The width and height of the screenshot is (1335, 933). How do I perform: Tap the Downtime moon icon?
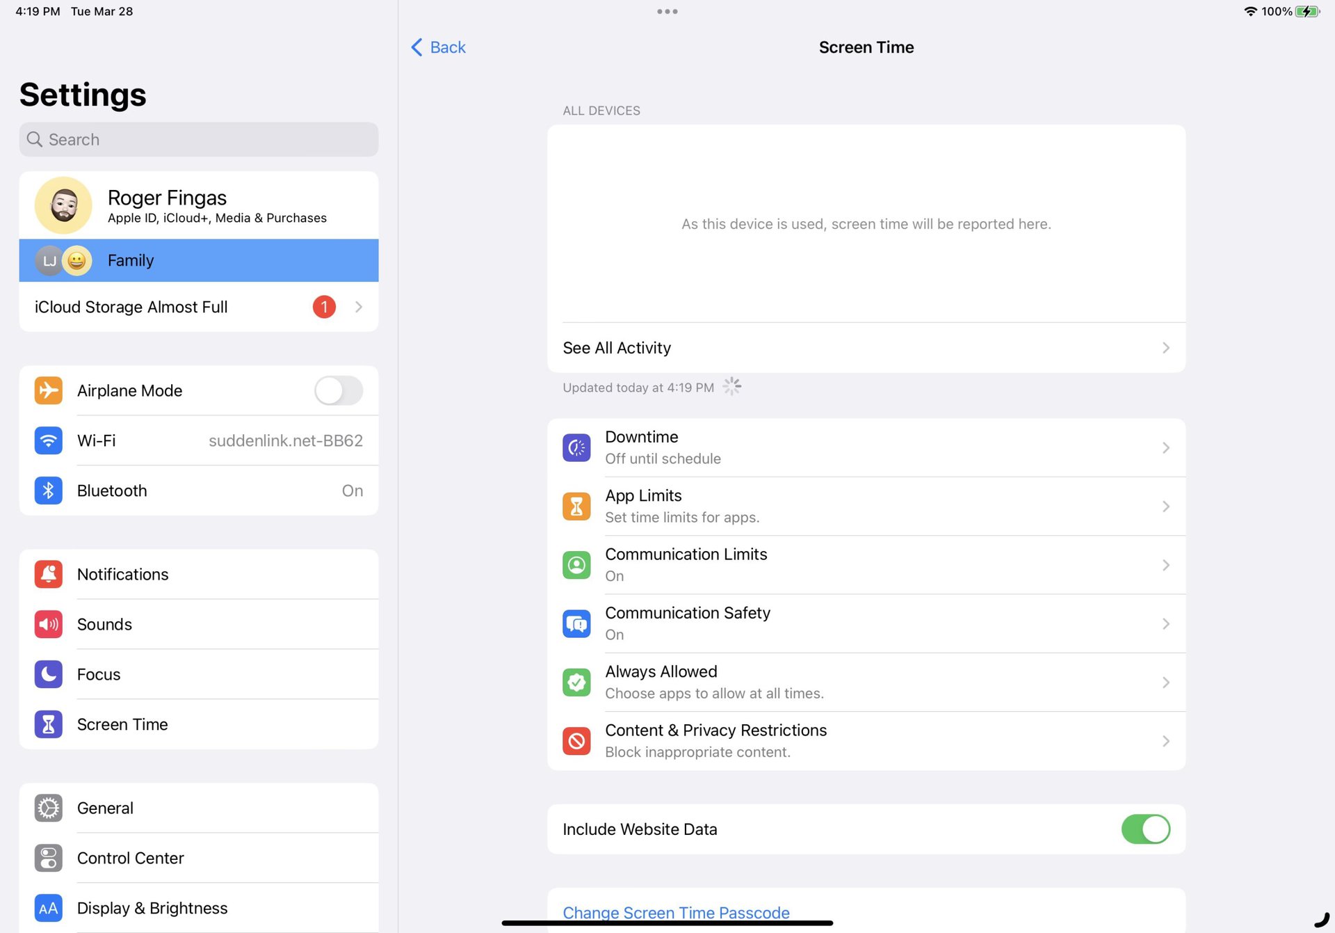[x=576, y=447]
